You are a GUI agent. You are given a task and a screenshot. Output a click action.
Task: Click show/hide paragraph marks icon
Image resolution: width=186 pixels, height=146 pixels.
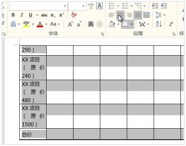[171, 24]
